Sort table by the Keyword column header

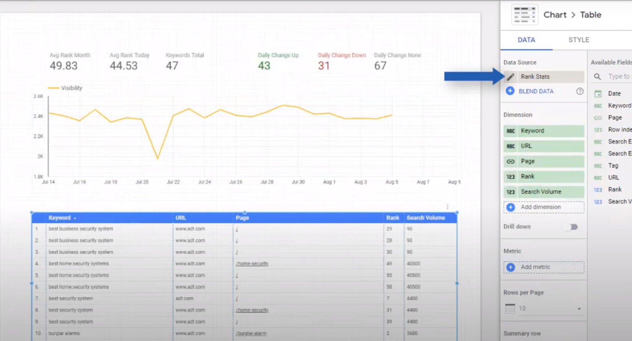(x=60, y=218)
